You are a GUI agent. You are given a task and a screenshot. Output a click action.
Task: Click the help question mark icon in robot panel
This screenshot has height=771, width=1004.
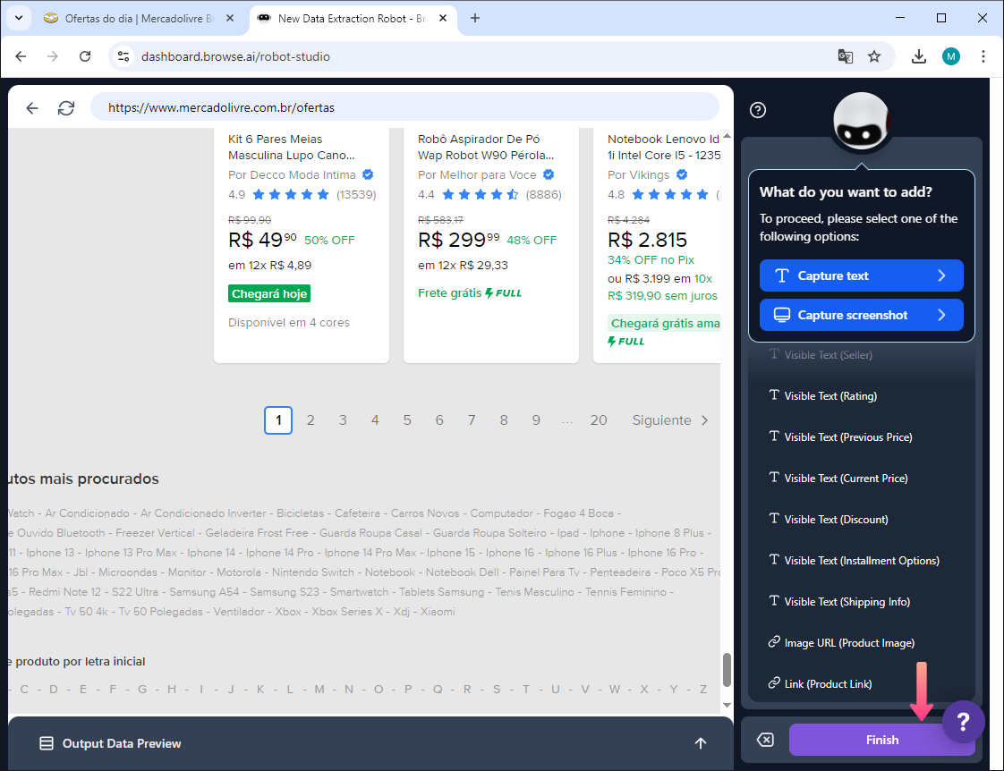[x=758, y=110]
